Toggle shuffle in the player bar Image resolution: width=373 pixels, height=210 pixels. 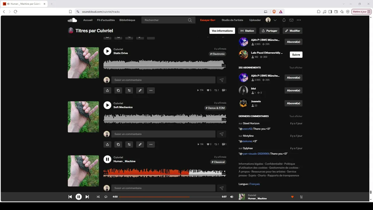[98, 197]
